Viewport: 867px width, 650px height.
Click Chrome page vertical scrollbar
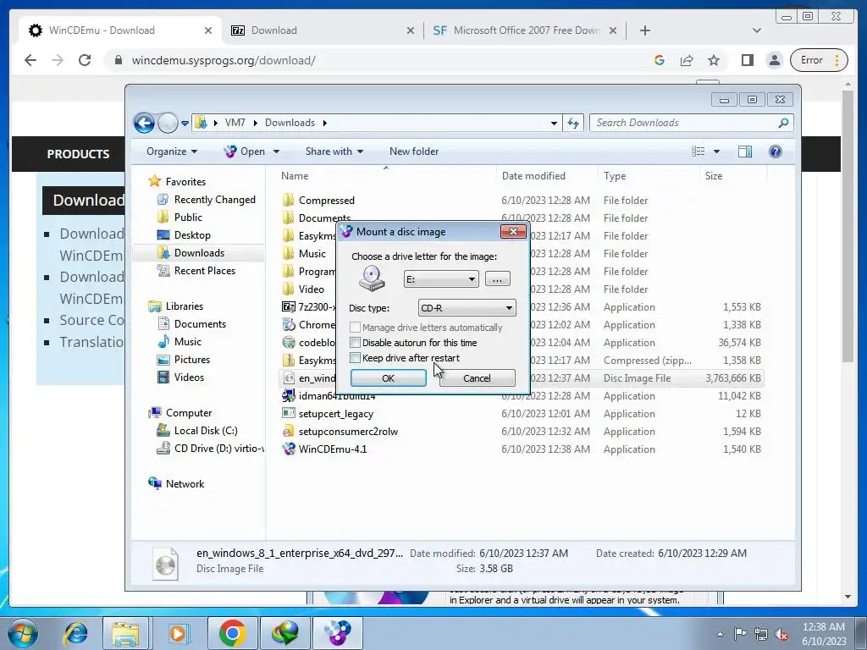click(848, 227)
